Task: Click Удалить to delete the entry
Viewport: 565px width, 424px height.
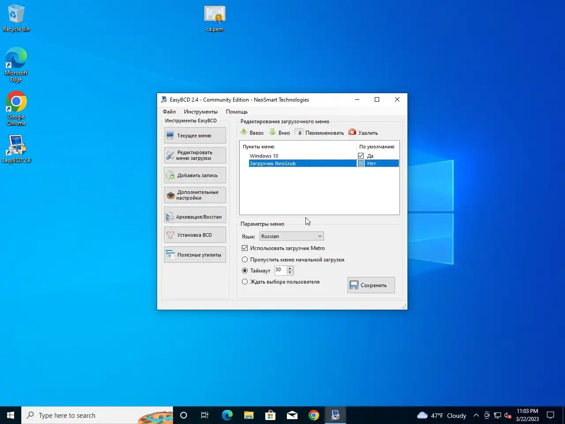Action: click(x=363, y=132)
